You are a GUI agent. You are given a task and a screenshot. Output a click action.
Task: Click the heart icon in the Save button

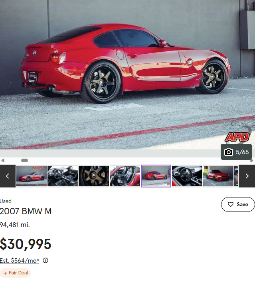pos(231,204)
